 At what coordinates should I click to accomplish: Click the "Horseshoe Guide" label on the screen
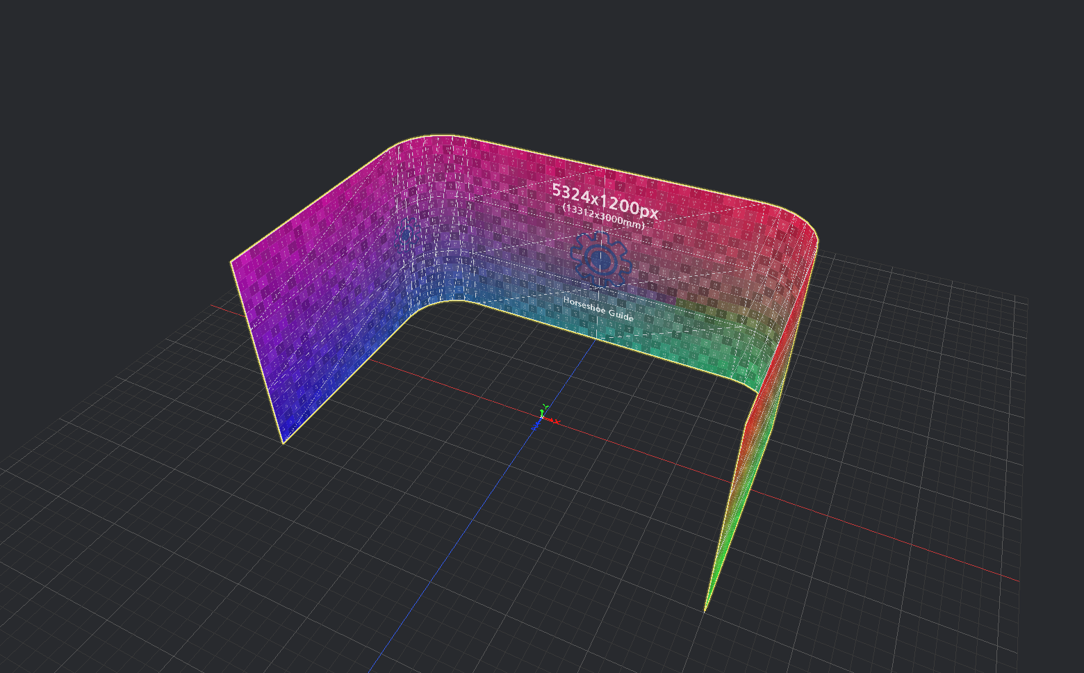click(598, 309)
